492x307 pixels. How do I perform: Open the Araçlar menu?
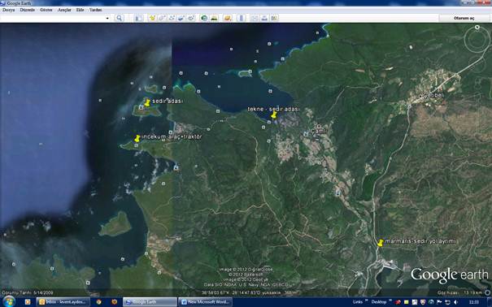point(64,10)
